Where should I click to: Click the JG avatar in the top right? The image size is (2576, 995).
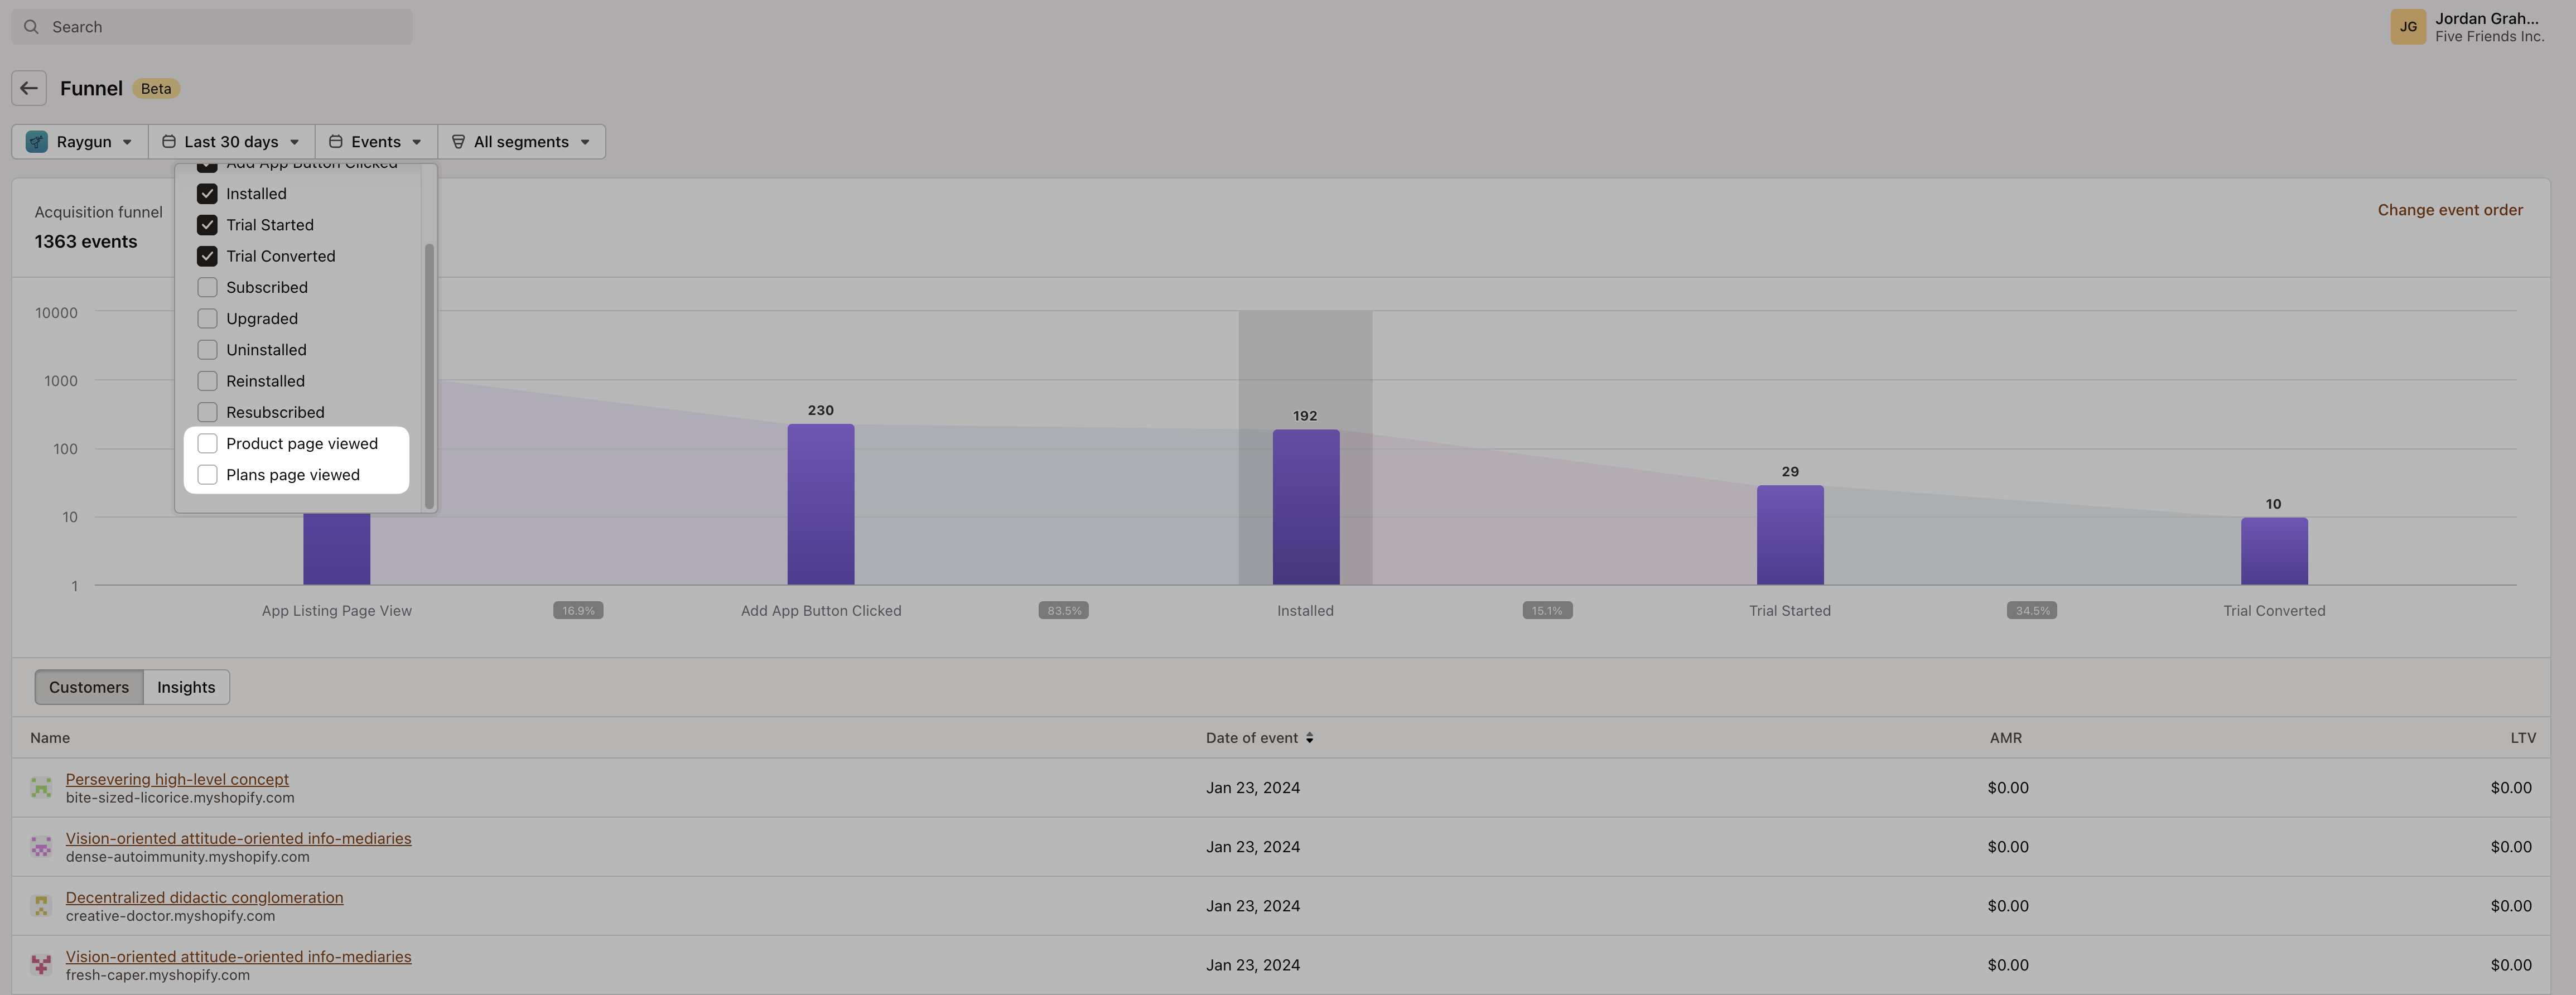coord(2408,26)
